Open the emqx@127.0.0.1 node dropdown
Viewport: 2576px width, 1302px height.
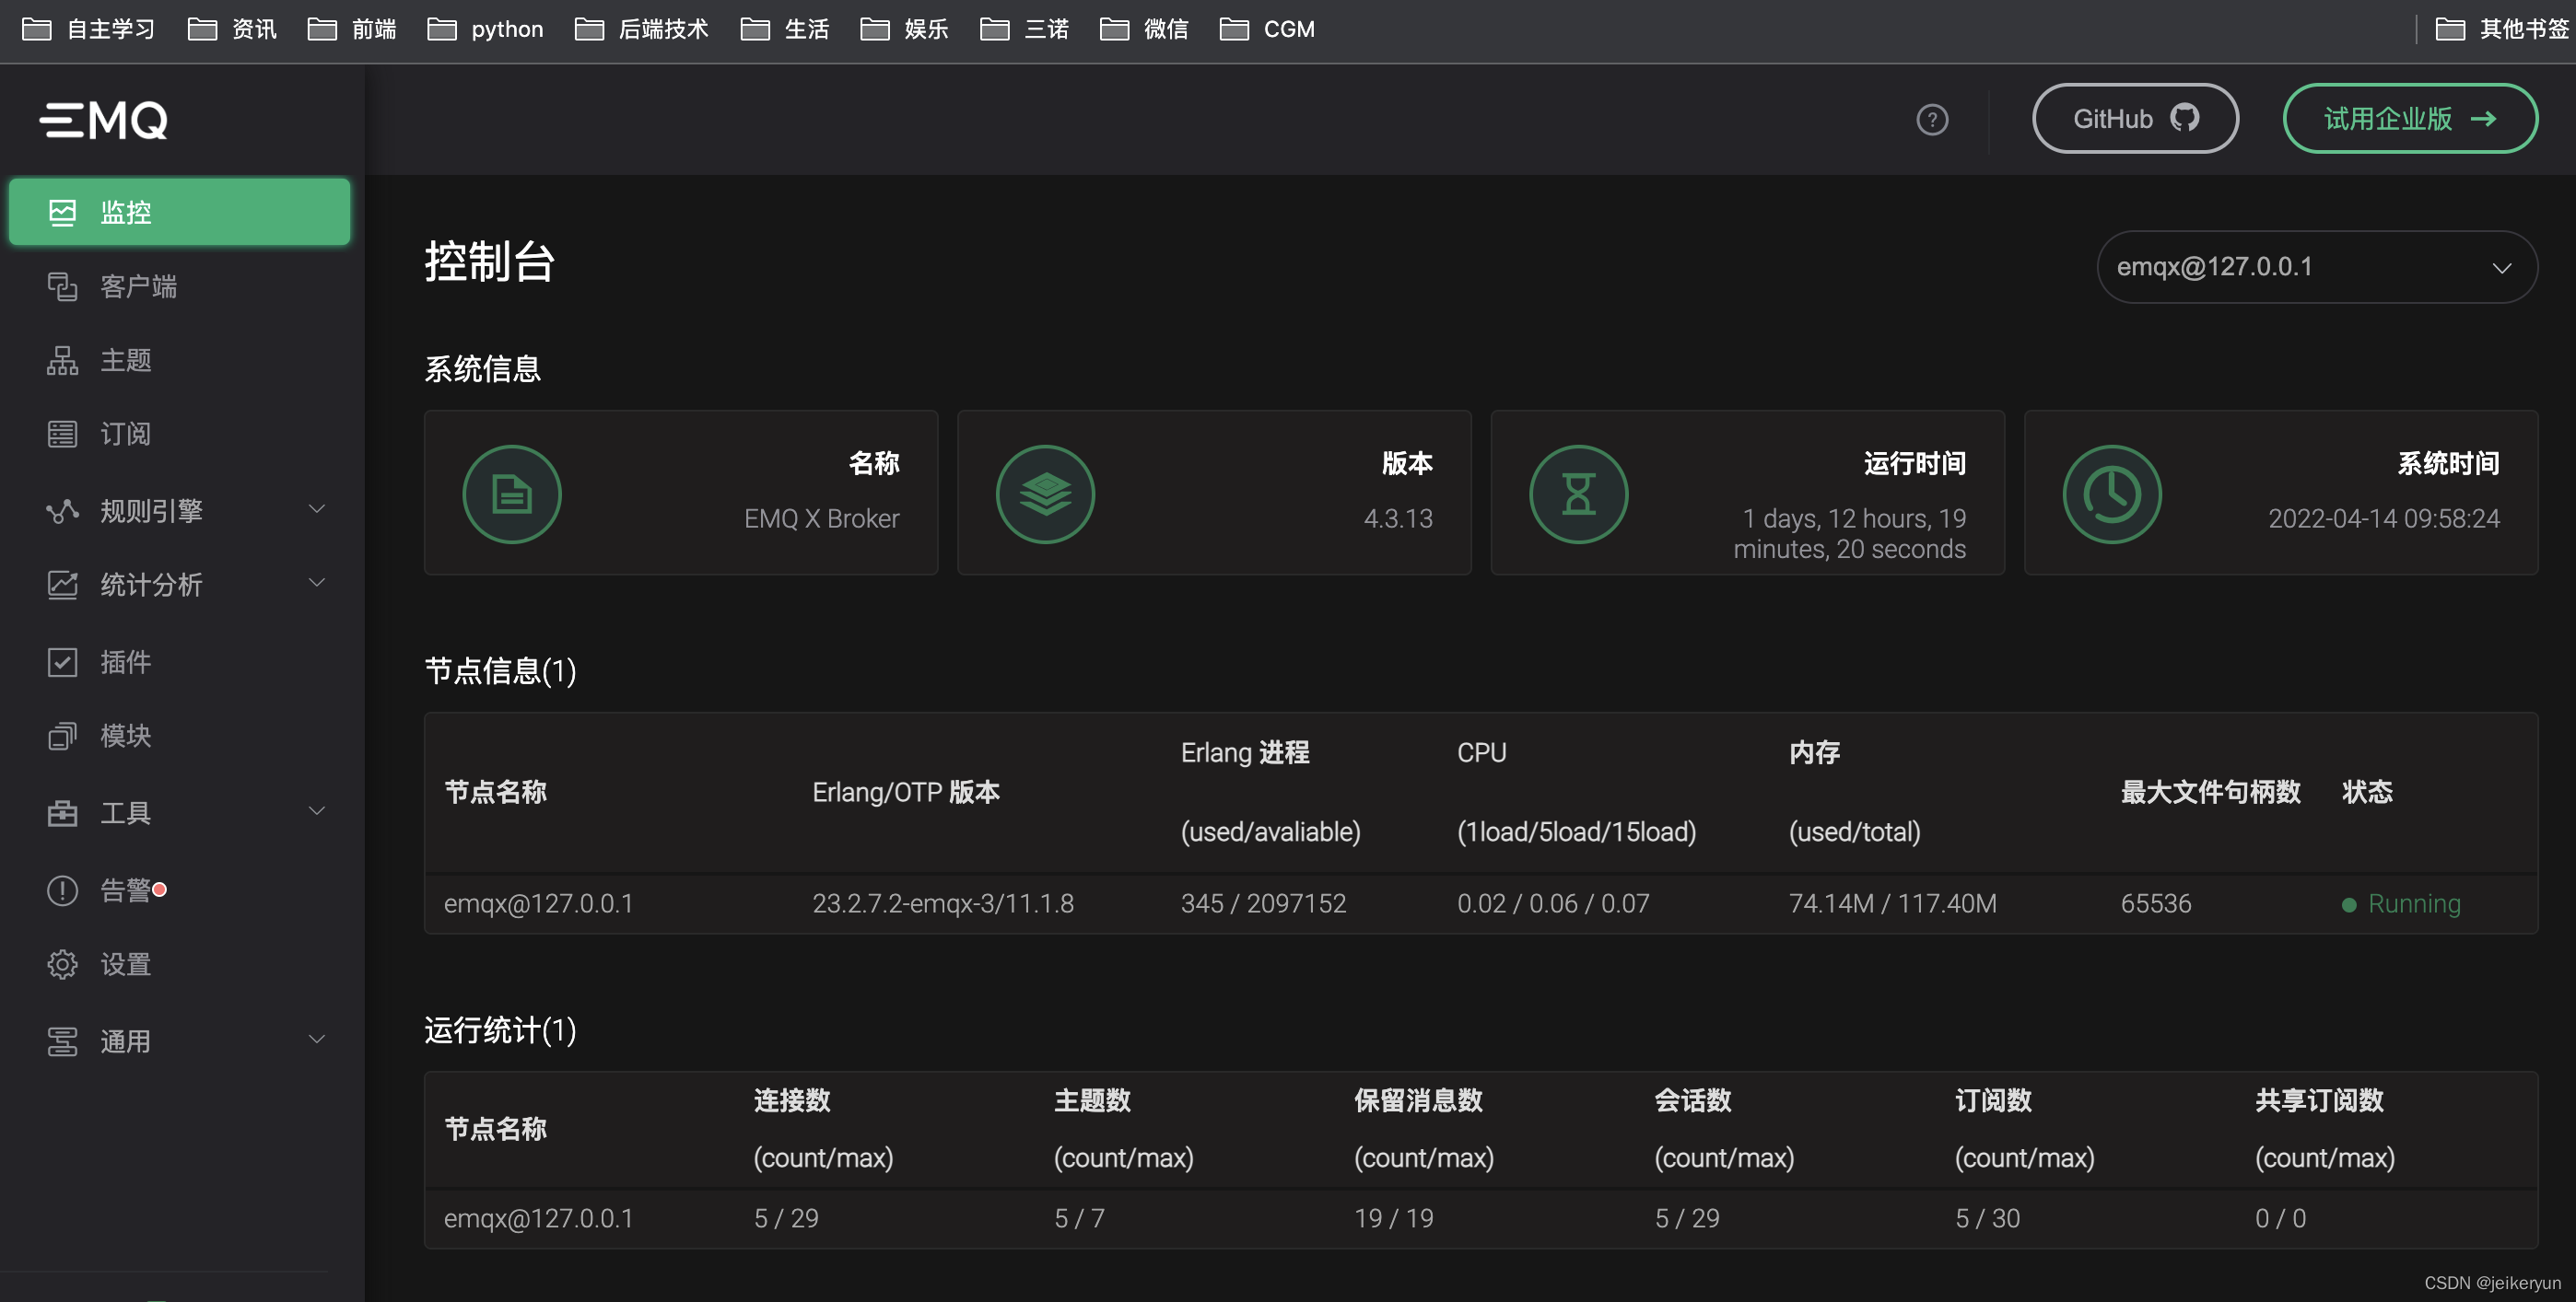2316,267
